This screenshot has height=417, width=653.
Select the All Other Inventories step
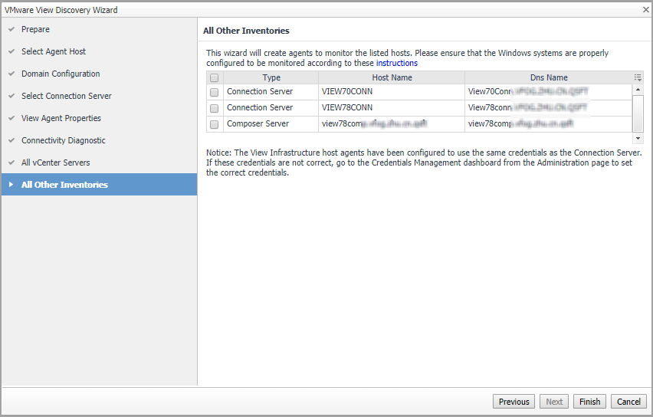(x=99, y=185)
